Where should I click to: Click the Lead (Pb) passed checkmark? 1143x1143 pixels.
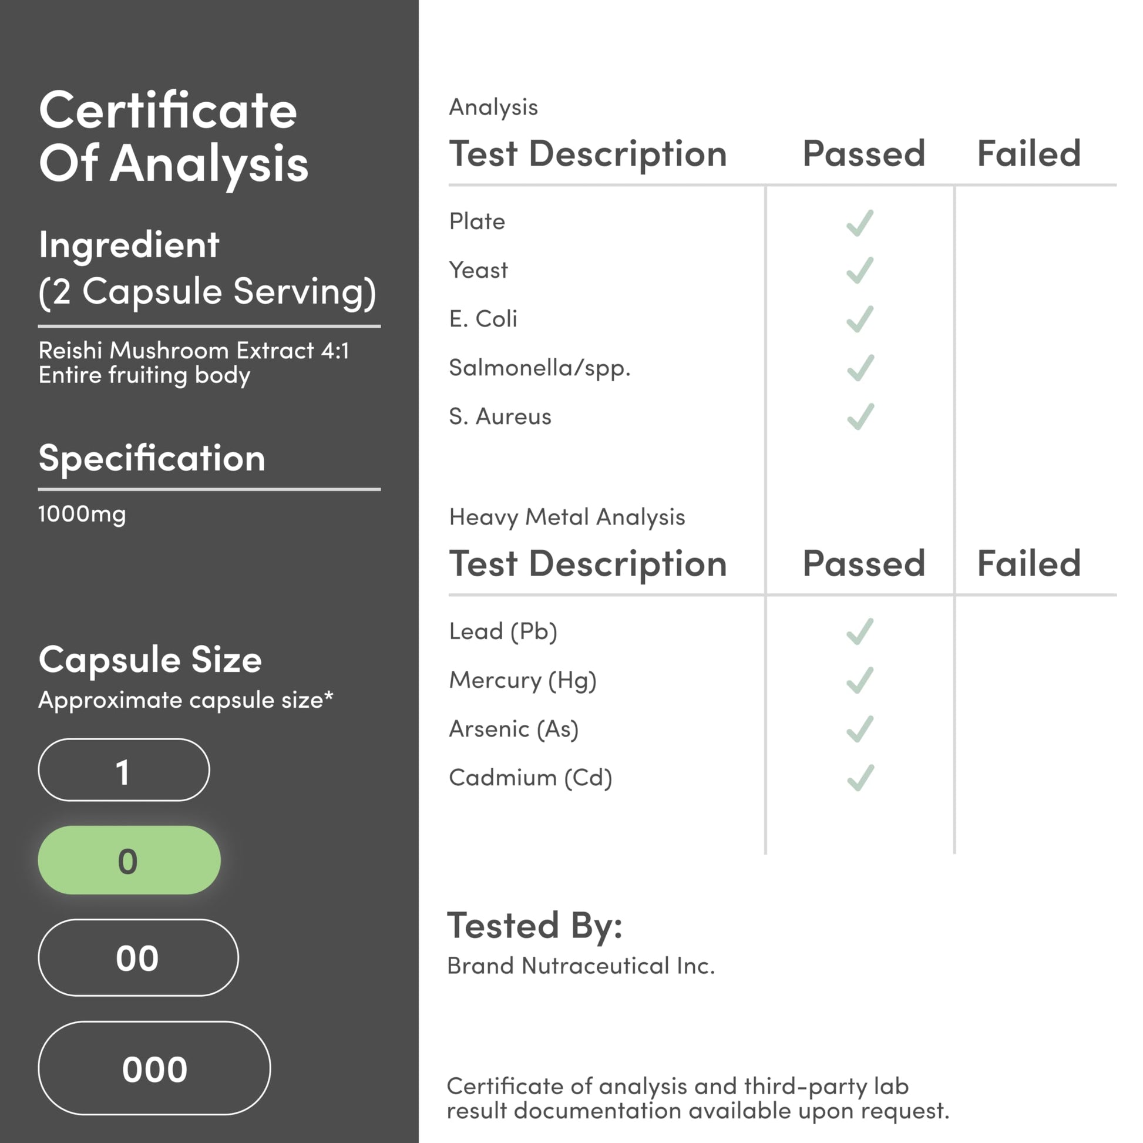click(860, 631)
